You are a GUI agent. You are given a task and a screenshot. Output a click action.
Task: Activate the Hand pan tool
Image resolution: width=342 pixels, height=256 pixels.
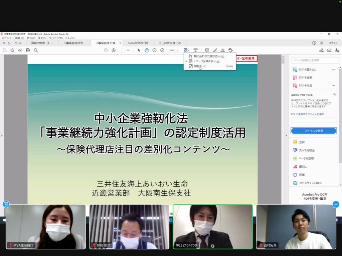(147, 50)
